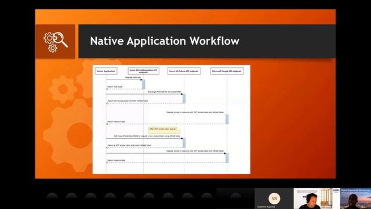Click the "Microsoft Graph API endpoint" box
Image resolution: width=371 pixels, height=209 pixels.
tap(227, 71)
